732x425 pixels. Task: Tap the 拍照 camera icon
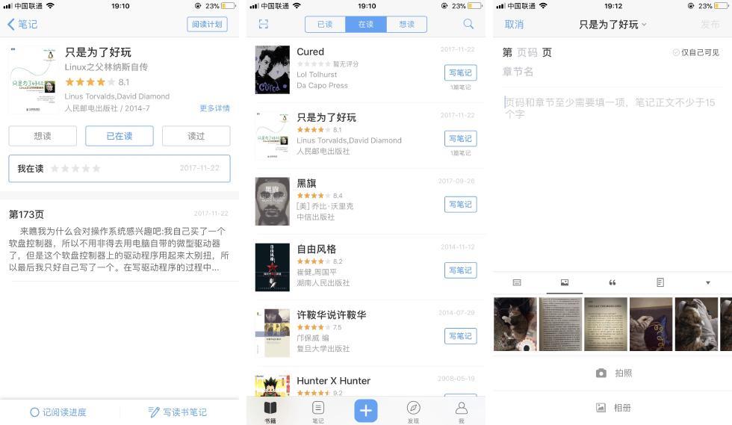[601, 373]
